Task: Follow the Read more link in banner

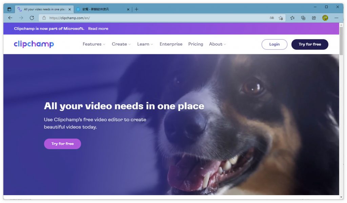Action: pos(98,29)
